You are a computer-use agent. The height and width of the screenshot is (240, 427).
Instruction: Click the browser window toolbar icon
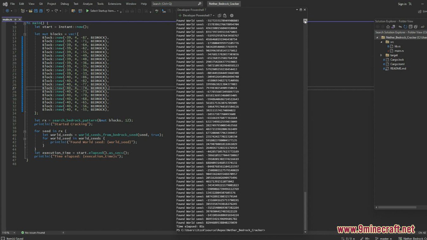point(80,11)
